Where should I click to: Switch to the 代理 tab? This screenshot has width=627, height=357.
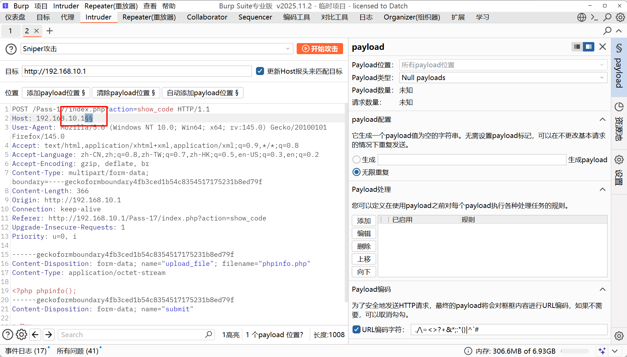click(68, 17)
